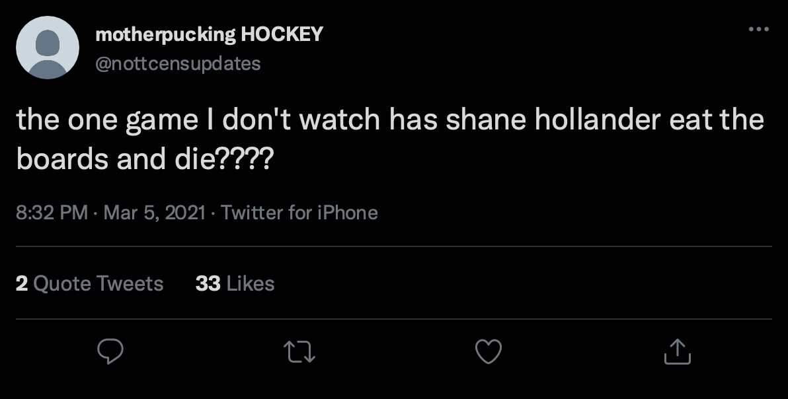Click the Mar 5, 2021 date
This screenshot has height=399, width=788.
pos(155,213)
